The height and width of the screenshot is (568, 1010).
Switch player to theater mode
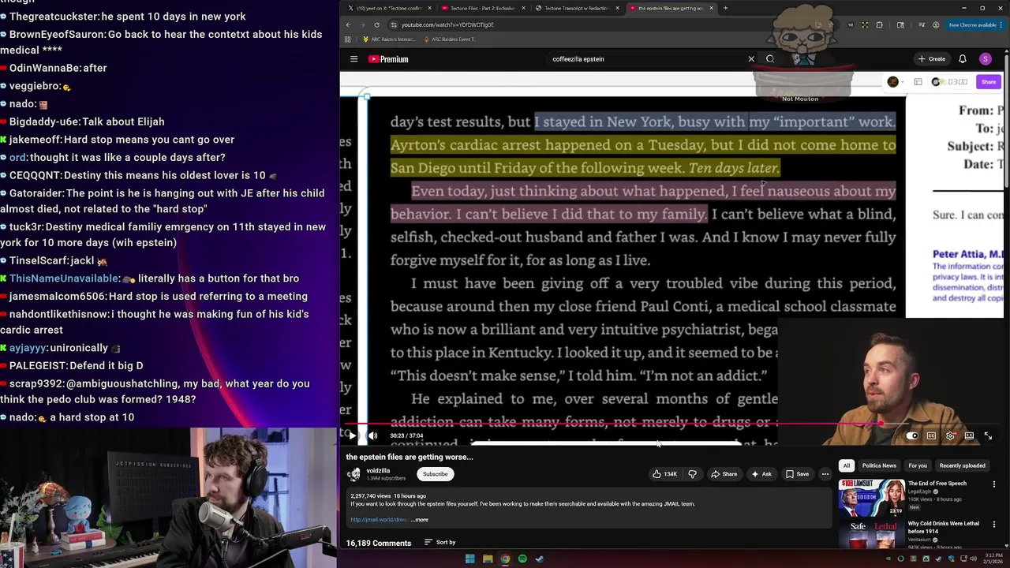pos(969,435)
